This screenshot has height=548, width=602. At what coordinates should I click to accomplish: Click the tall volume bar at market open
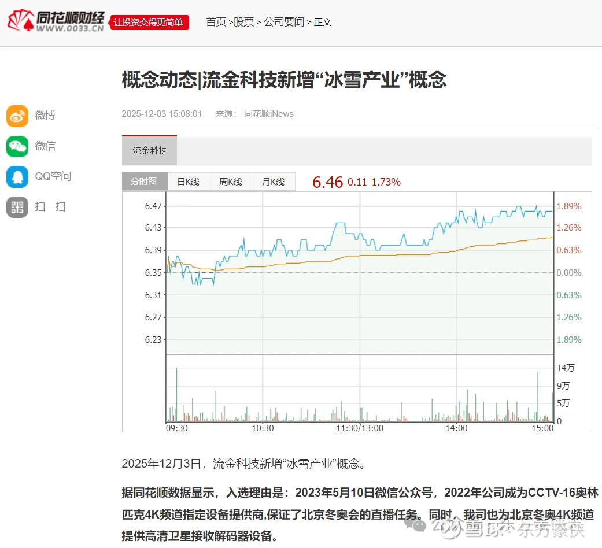click(176, 394)
